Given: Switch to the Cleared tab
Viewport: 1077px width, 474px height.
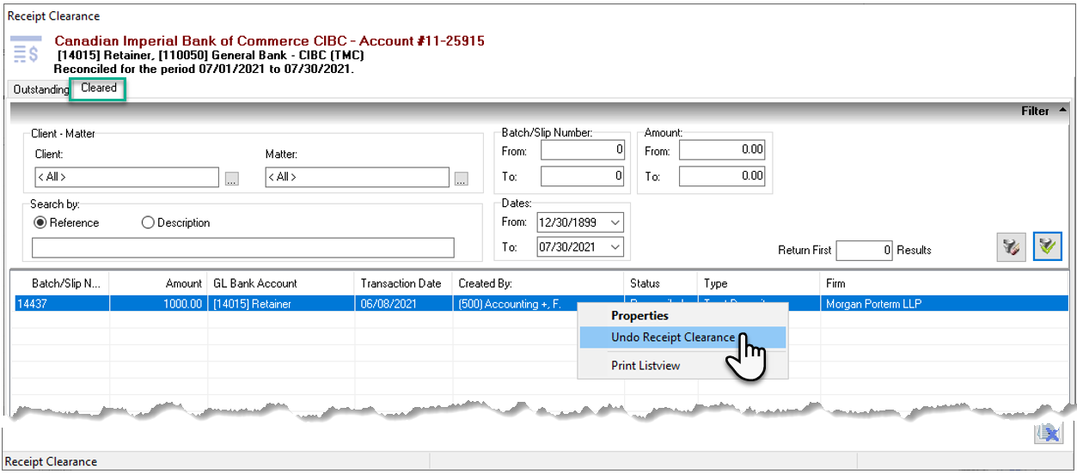Looking at the screenshot, I should point(99,88).
